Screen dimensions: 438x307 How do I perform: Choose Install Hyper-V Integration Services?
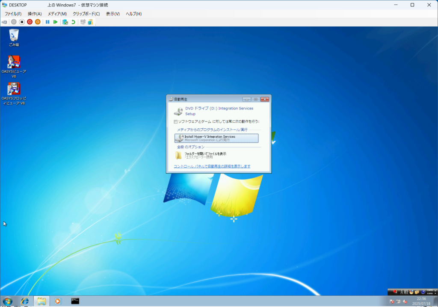tap(216, 138)
